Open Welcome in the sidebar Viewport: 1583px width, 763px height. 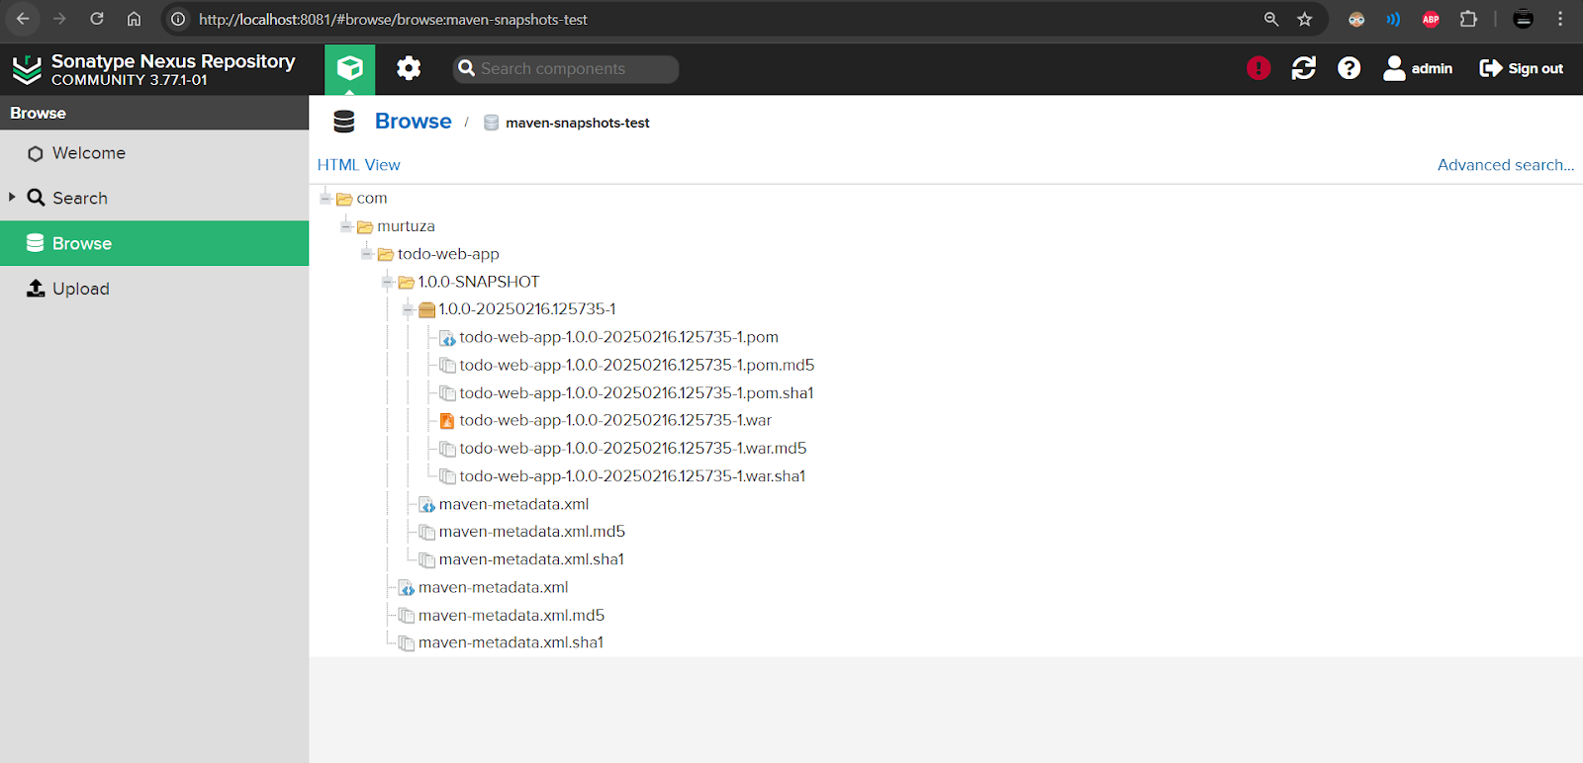point(154,153)
